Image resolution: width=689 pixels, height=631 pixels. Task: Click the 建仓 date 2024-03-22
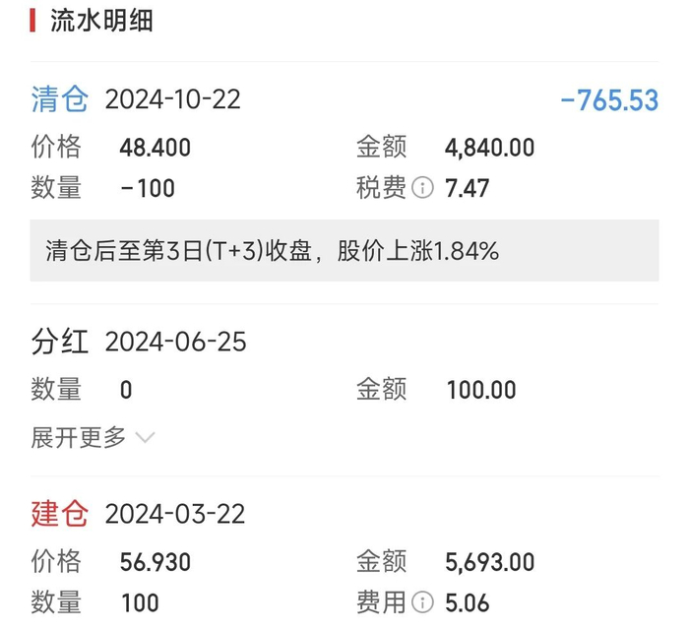(x=174, y=514)
